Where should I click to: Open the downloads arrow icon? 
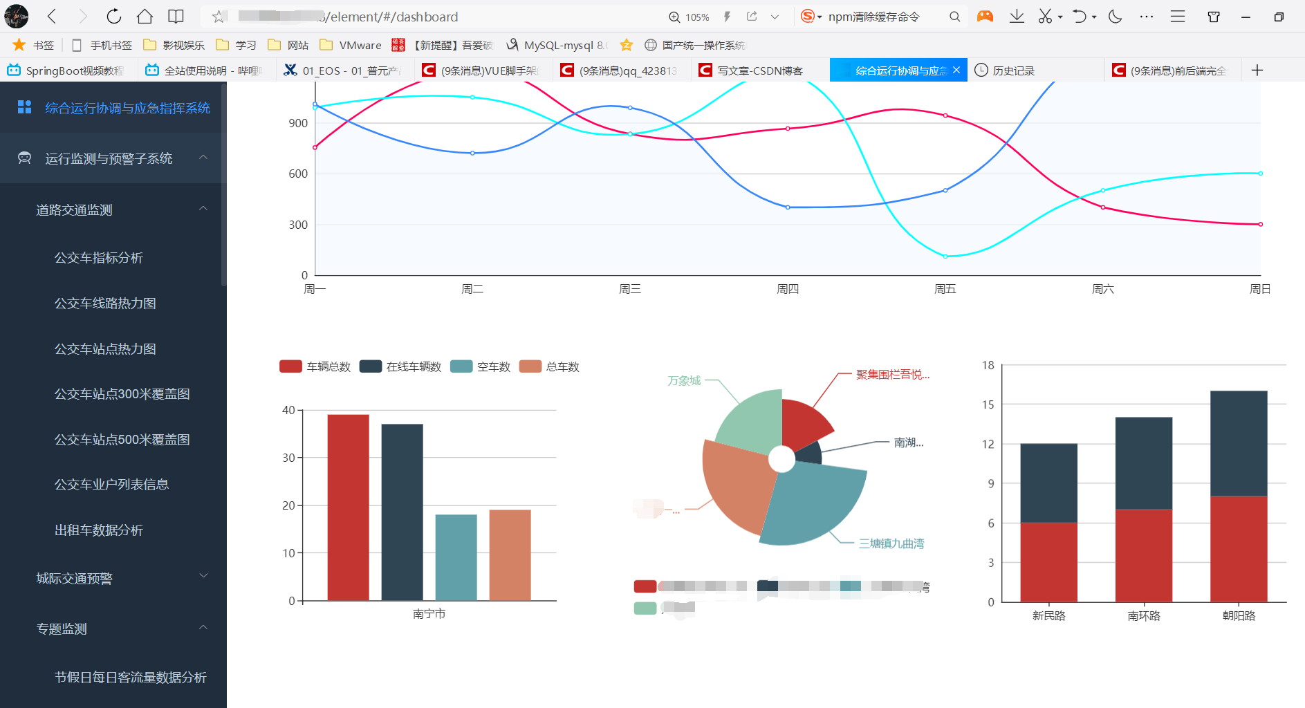pyautogui.click(x=1017, y=17)
